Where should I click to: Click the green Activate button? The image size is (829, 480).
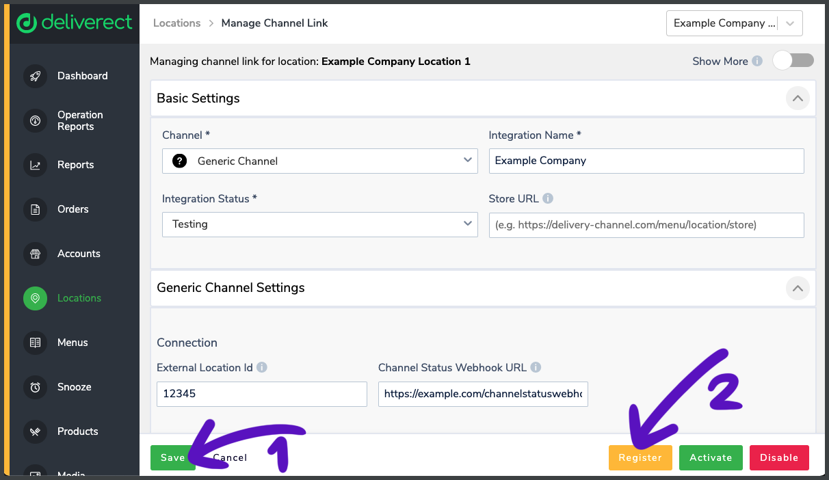click(711, 457)
